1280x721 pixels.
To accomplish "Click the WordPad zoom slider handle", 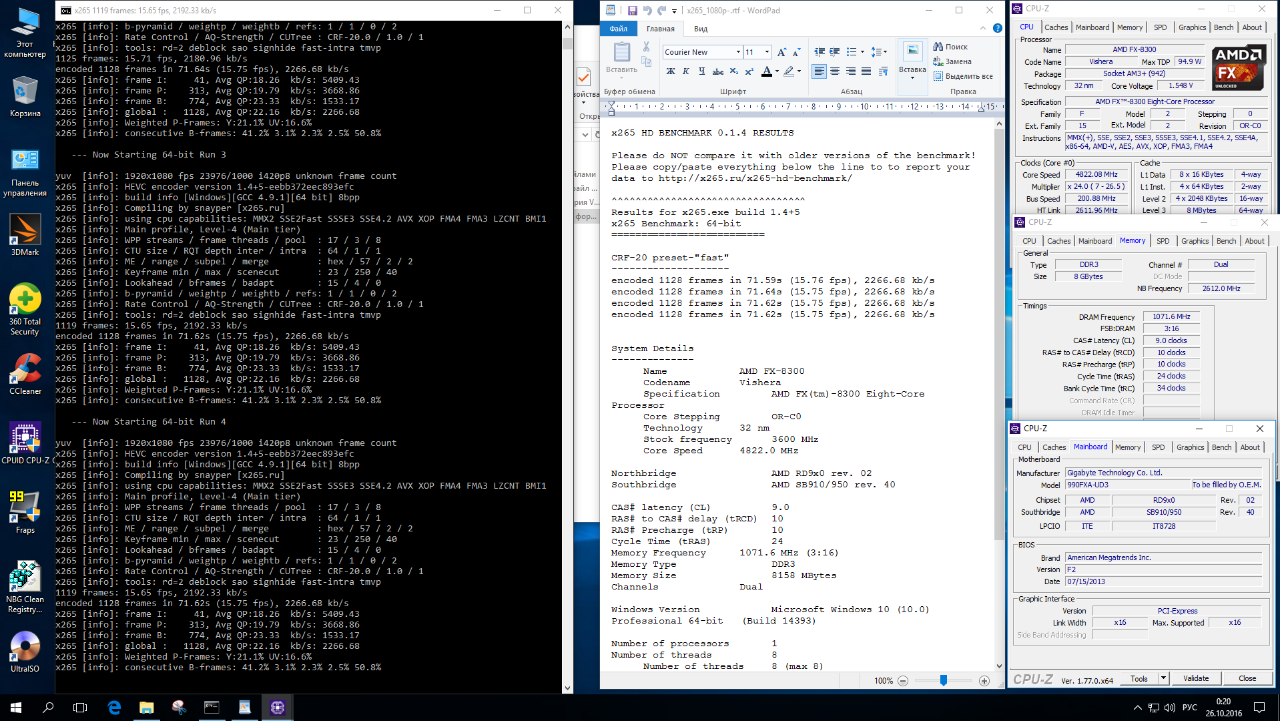I will (x=944, y=680).
